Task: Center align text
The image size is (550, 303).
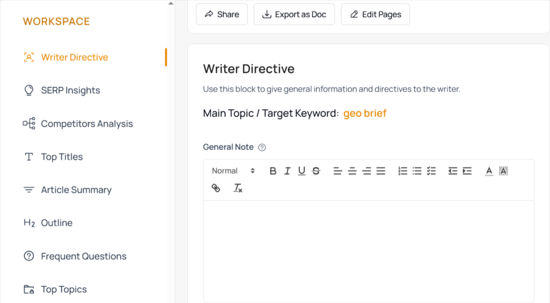Action: [352, 171]
